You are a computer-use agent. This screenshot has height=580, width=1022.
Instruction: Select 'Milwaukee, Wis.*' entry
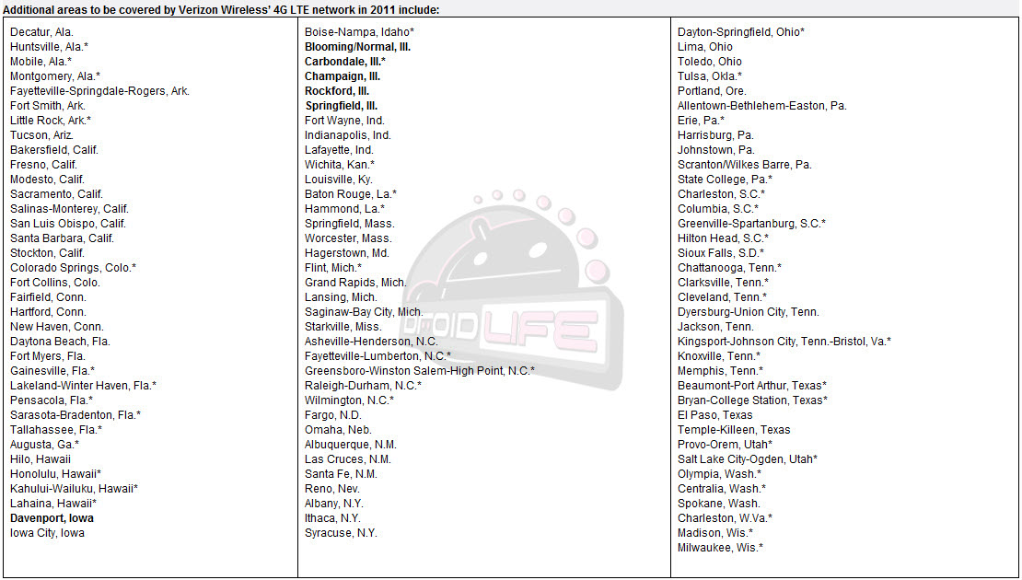tap(720, 548)
